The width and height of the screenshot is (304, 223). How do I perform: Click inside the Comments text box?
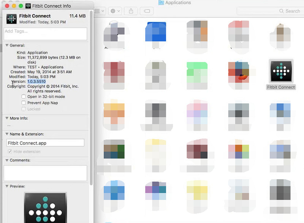click(45, 173)
